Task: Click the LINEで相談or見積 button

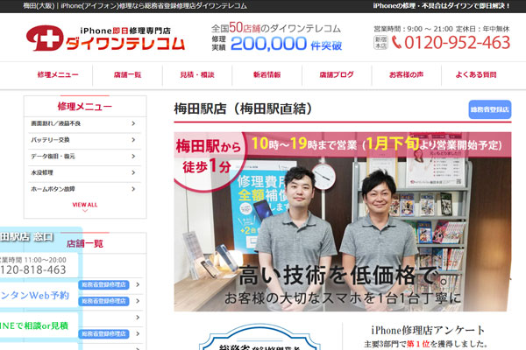Action: tap(38, 325)
